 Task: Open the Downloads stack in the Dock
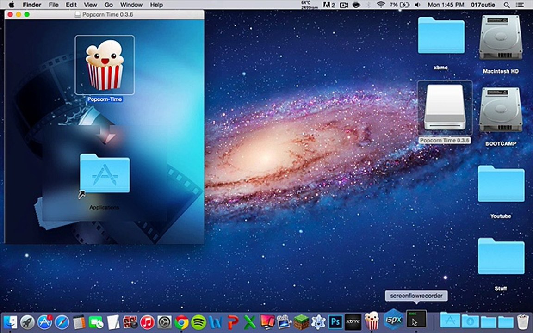[471, 321]
